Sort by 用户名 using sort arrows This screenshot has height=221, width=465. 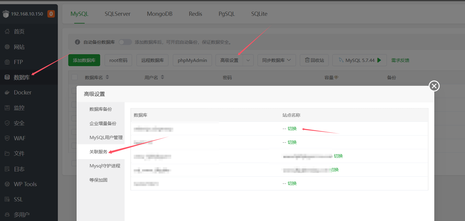click(x=162, y=77)
